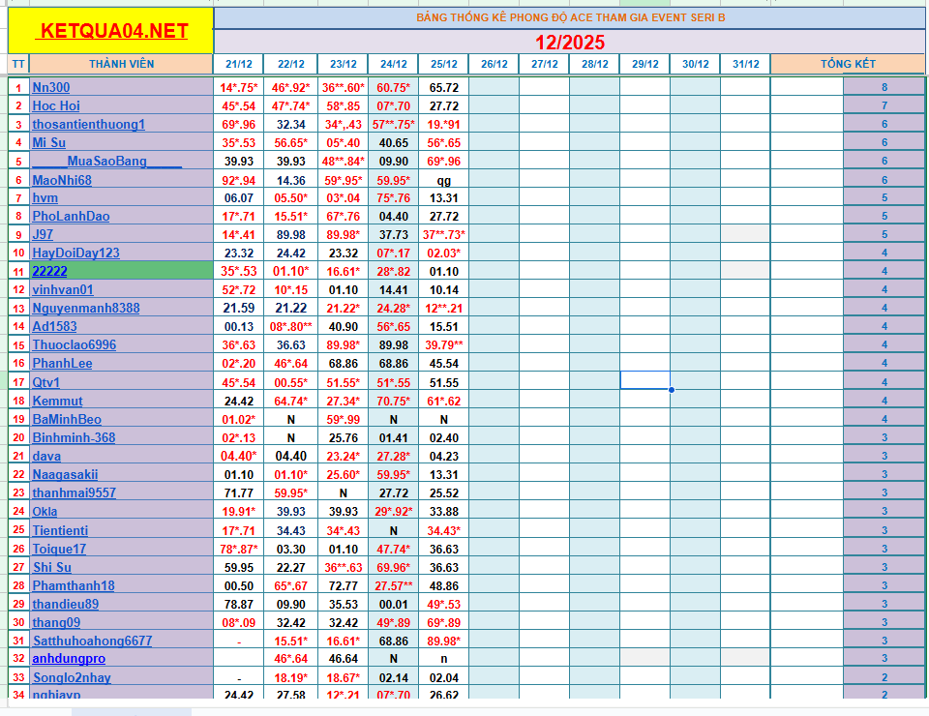This screenshot has height=716, width=929.
Task: Select Nn300's total score cell showing 8
Action: click(884, 87)
